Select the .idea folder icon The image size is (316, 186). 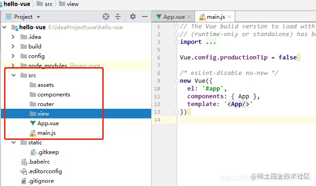pyautogui.click(x=24, y=37)
